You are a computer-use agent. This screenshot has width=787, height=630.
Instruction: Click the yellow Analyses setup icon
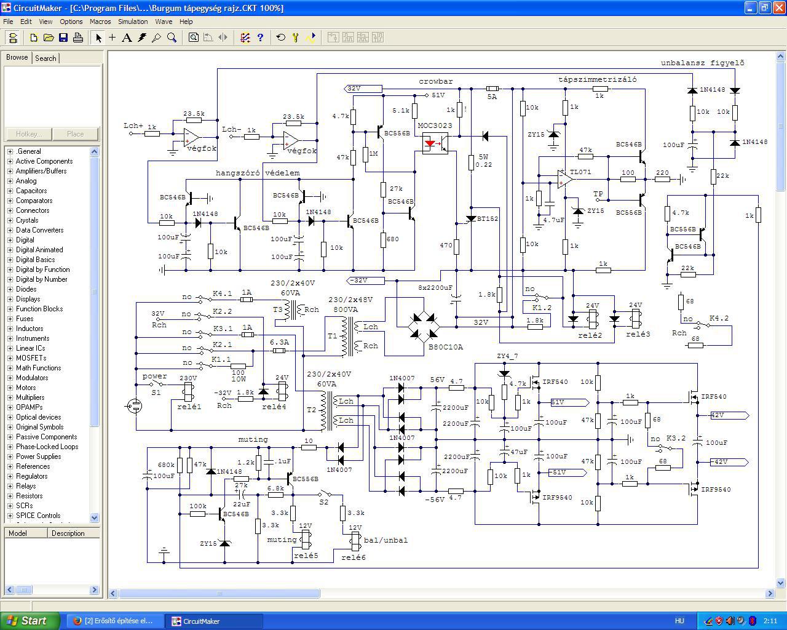pyautogui.click(x=296, y=38)
